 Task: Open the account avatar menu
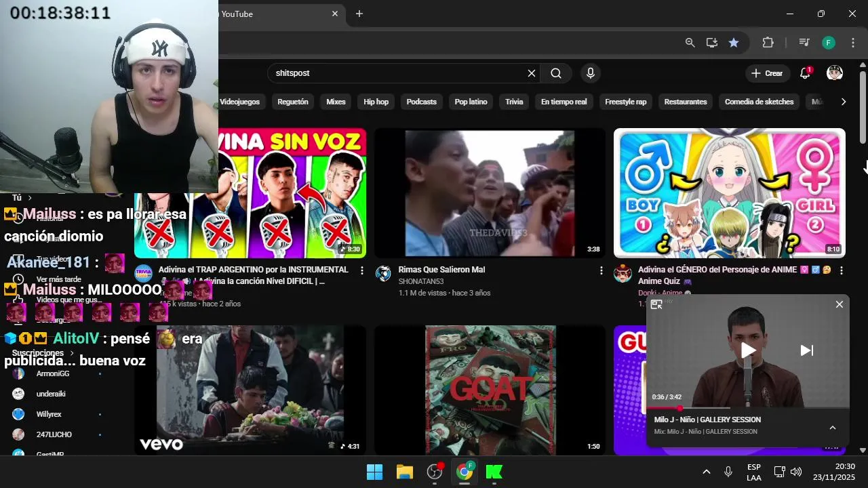tap(835, 73)
